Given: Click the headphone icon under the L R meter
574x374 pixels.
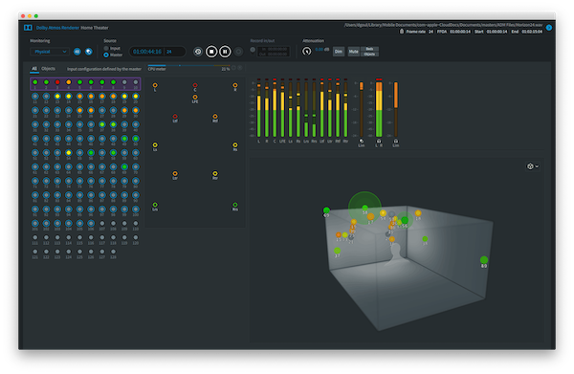Looking at the screenshot, I should click(379, 141).
